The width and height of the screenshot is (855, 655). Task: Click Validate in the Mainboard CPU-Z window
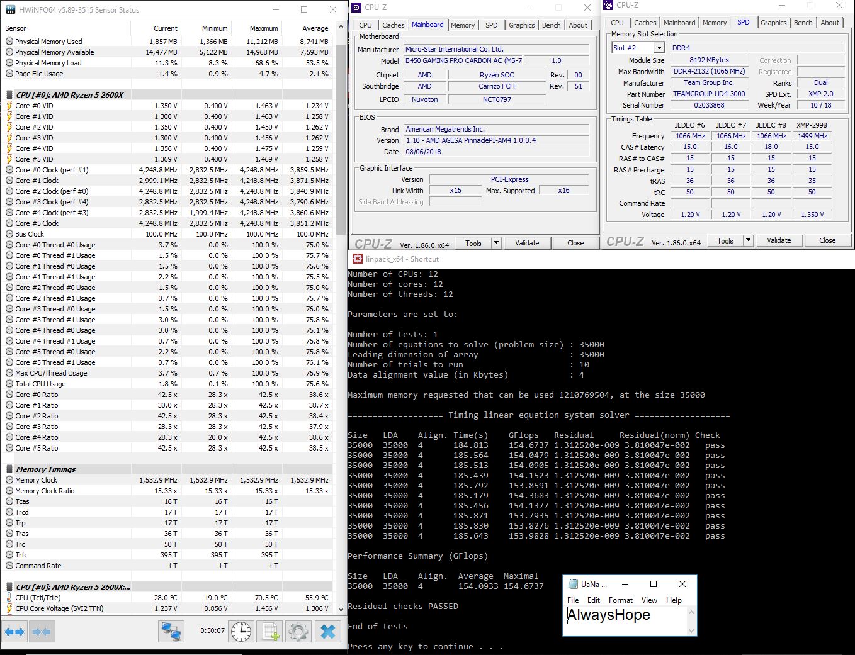(x=527, y=243)
